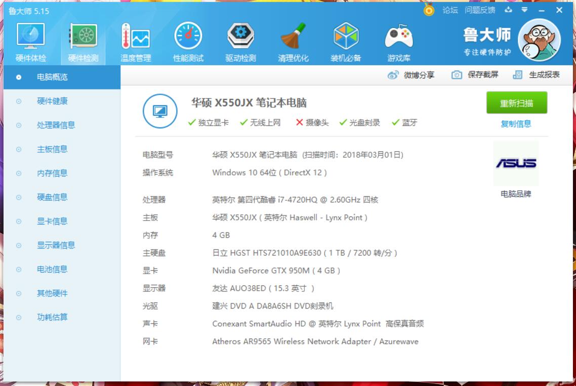Click 生成报表 generate report text
576x386 pixels.
point(544,75)
